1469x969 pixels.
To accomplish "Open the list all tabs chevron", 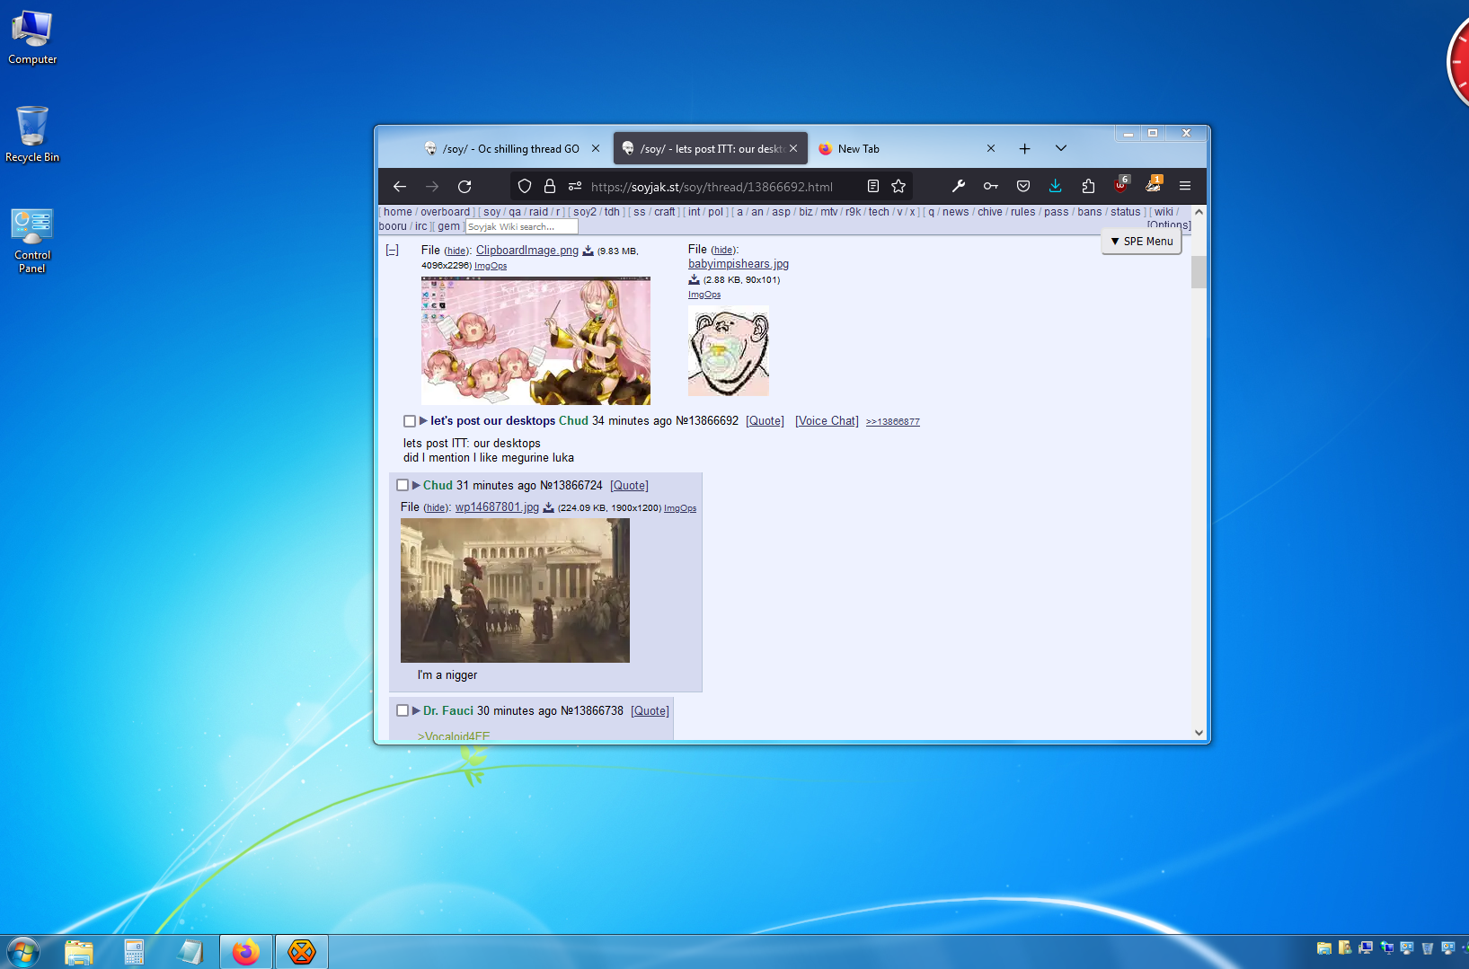I will pos(1061,148).
